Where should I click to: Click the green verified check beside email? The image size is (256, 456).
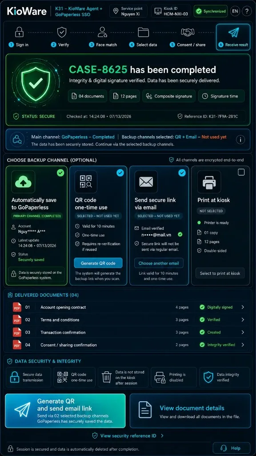(180, 234)
